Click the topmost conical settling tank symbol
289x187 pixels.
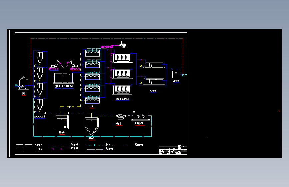click(40, 58)
